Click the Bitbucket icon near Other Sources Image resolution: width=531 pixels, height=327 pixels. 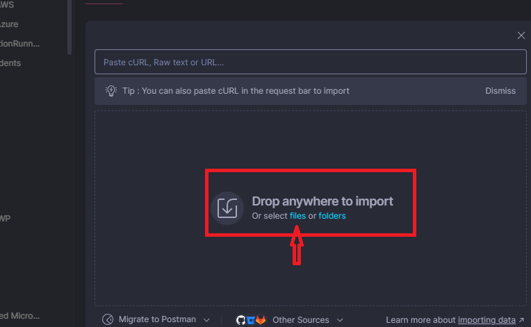(250, 320)
